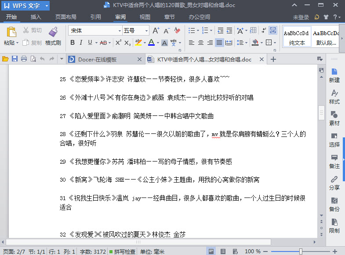Viewport: 345px width, 255px height.
Task: Undo the last action
Action: click(x=42, y=59)
